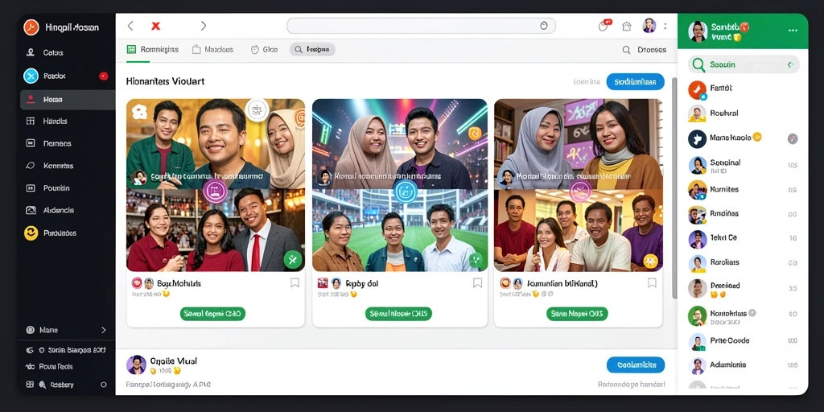Click the red X stop button
824x412 pixels.
(x=155, y=26)
